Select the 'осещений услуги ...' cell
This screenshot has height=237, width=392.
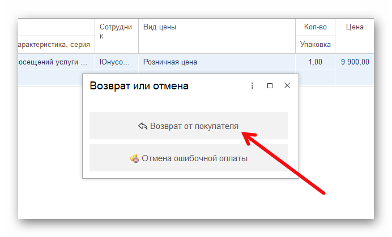tap(56, 62)
